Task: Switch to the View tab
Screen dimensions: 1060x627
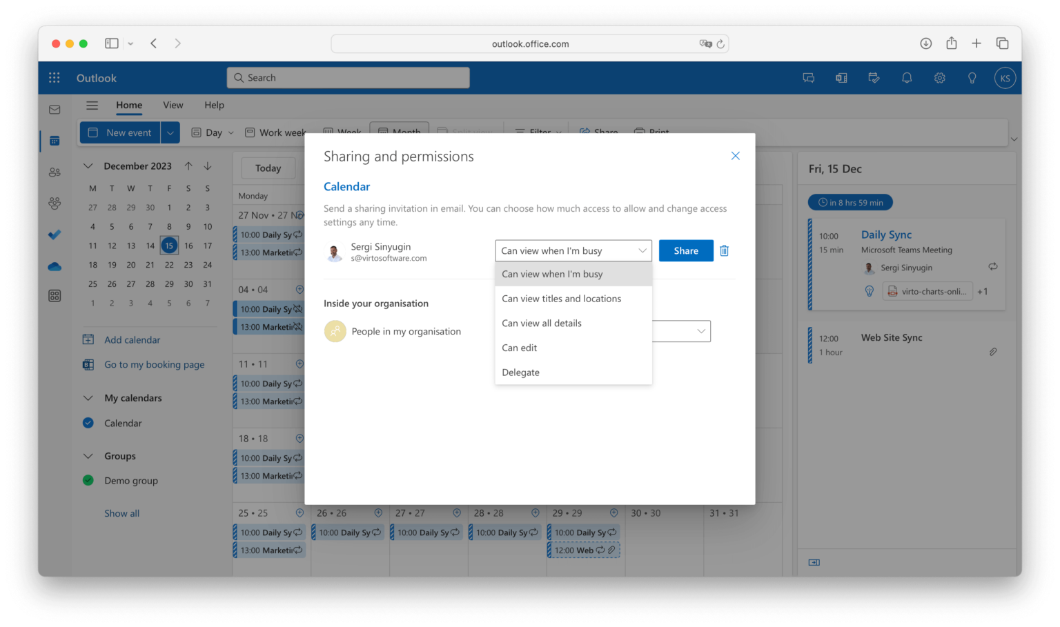Action: coord(173,105)
